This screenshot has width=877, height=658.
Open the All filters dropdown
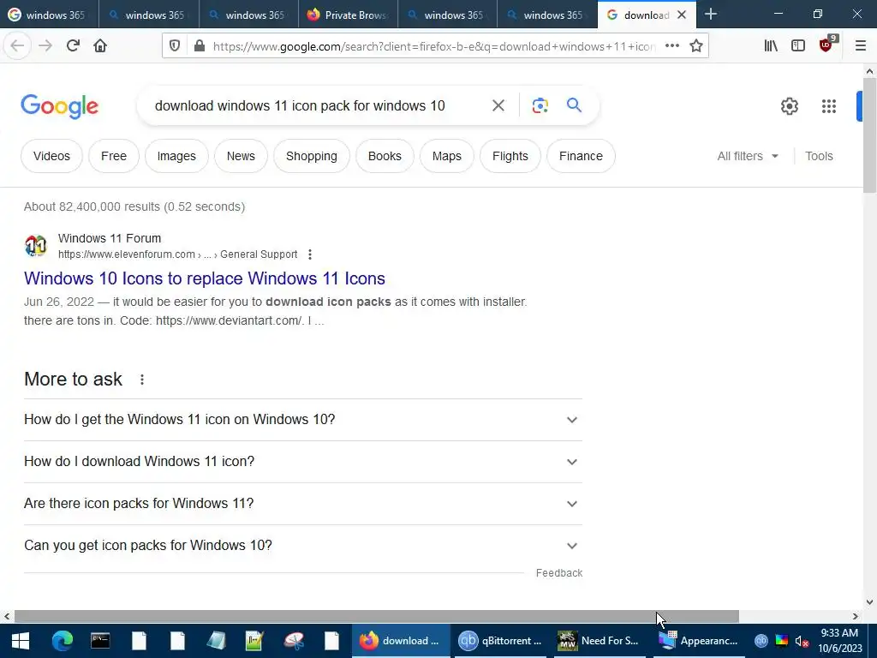pos(748,156)
